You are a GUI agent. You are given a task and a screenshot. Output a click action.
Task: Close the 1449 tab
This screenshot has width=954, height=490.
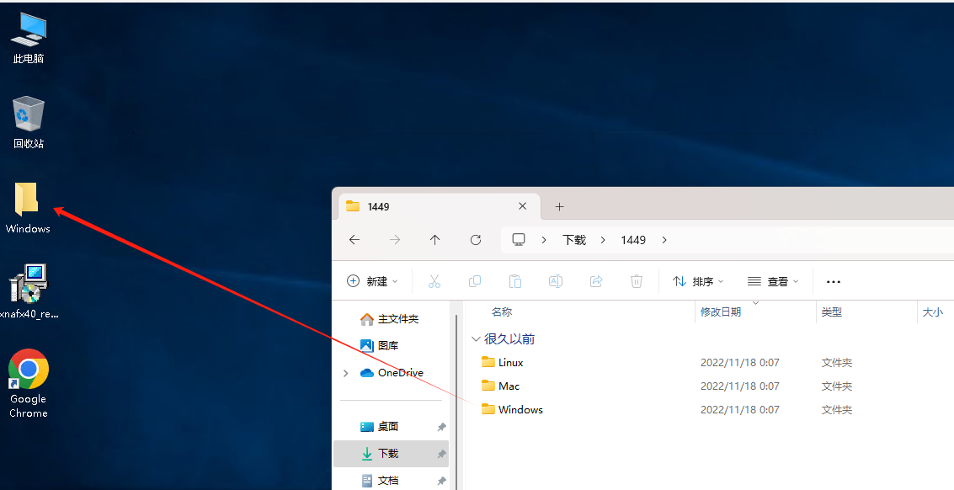point(522,206)
